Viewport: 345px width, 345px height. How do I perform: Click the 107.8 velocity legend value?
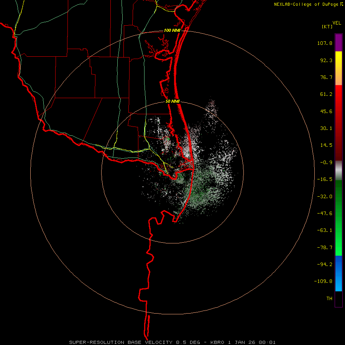pos(325,43)
